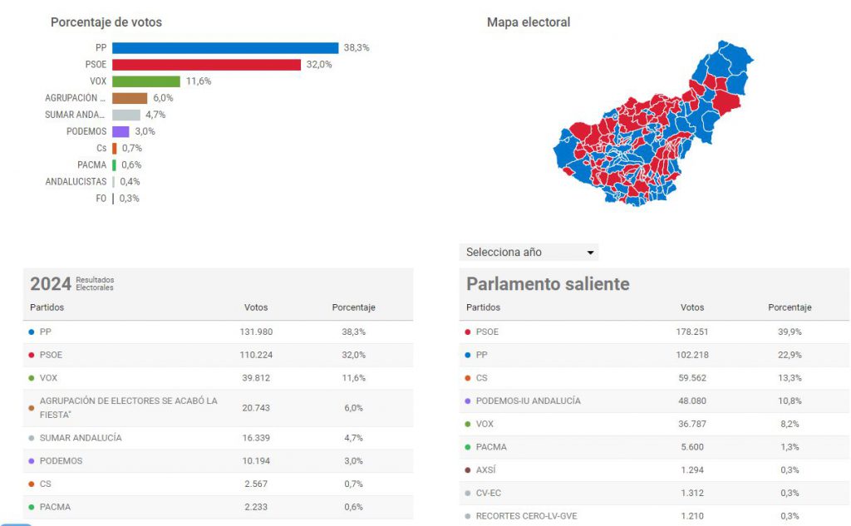The width and height of the screenshot is (851, 526).
Task: Click the blue dot beside PP in 2024 table
Action: click(x=32, y=332)
